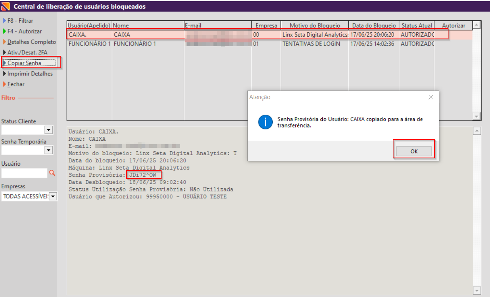Click the Usuário filter input field
Screen dimensions: 490x297
[24, 173]
